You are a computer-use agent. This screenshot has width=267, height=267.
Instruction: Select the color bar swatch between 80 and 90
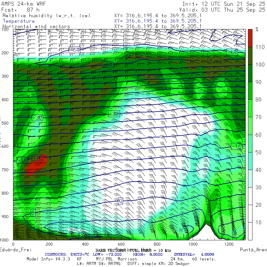point(250,91)
